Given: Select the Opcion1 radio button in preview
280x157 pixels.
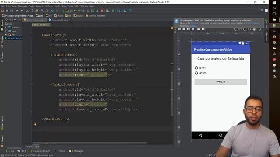Looking at the screenshot, I should [196, 68].
